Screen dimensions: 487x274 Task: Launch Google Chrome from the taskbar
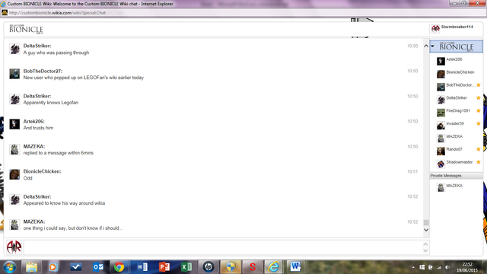click(x=119, y=267)
